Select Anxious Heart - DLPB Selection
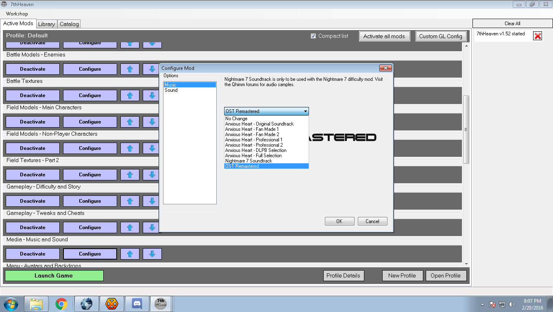 pyautogui.click(x=266, y=150)
